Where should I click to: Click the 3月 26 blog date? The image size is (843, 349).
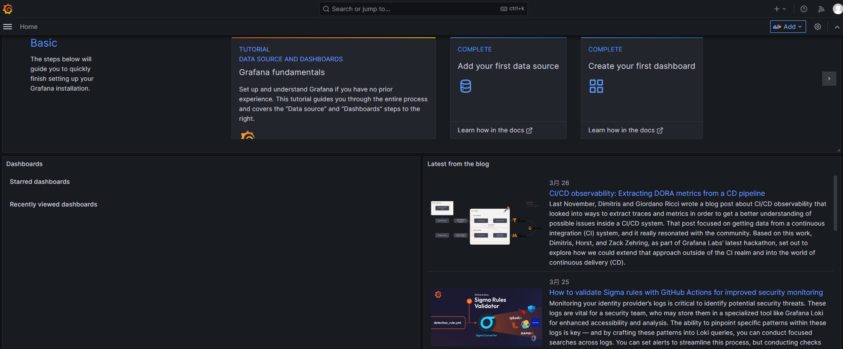click(x=559, y=183)
